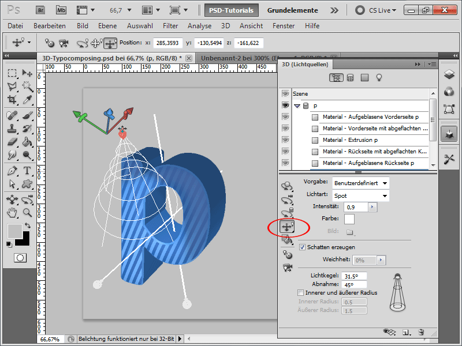Viewport: 462px width, 346px height.
Task: Select the Paint Bucket tool
Action: point(27,142)
